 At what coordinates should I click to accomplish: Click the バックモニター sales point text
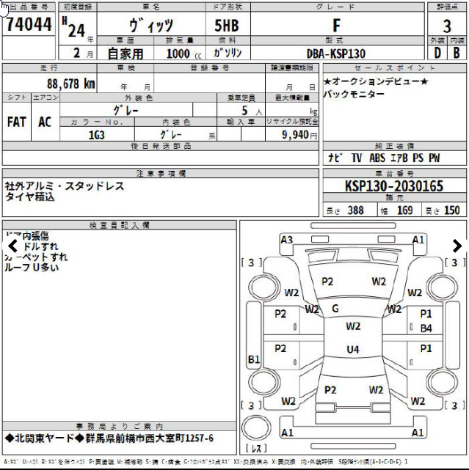point(354,95)
